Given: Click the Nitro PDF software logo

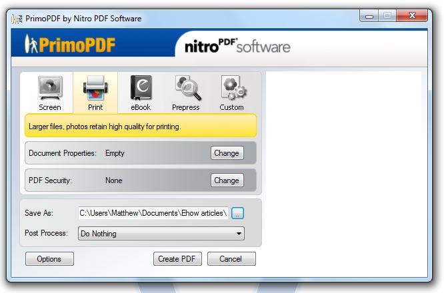Looking at the screenshot, I should click(237, 46).
